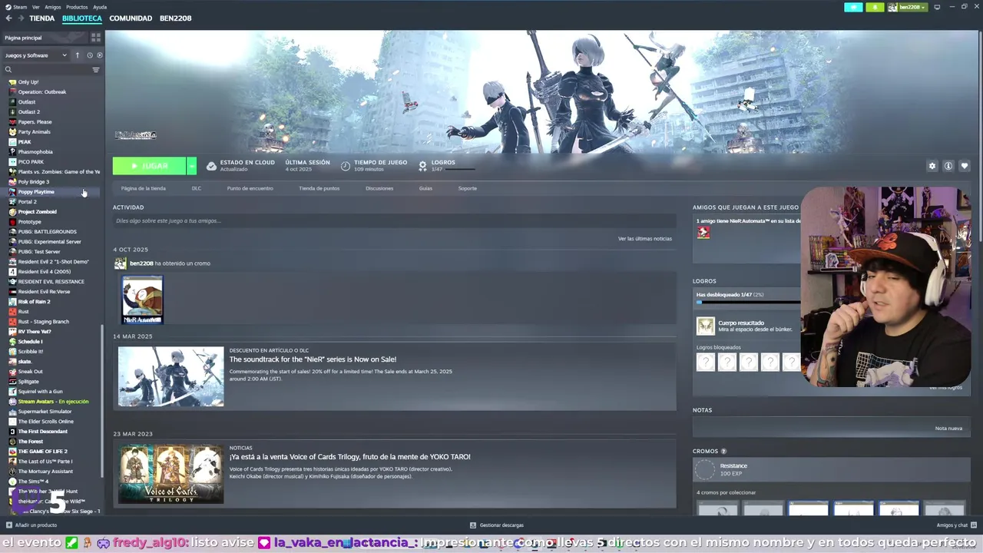Screen dimensions: 983x553
Task: Open Soporte link
Action: tap(468, 188)
